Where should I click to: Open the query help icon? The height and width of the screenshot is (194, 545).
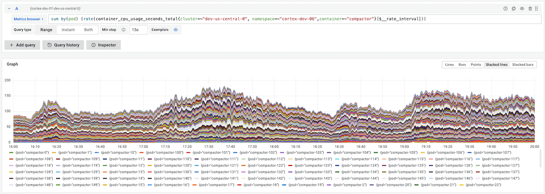point(505,9)
